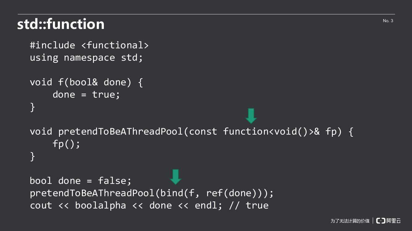Click the "No. 3" slide number
The height and width of the screenshot is (231, 412).
point(388,21)
